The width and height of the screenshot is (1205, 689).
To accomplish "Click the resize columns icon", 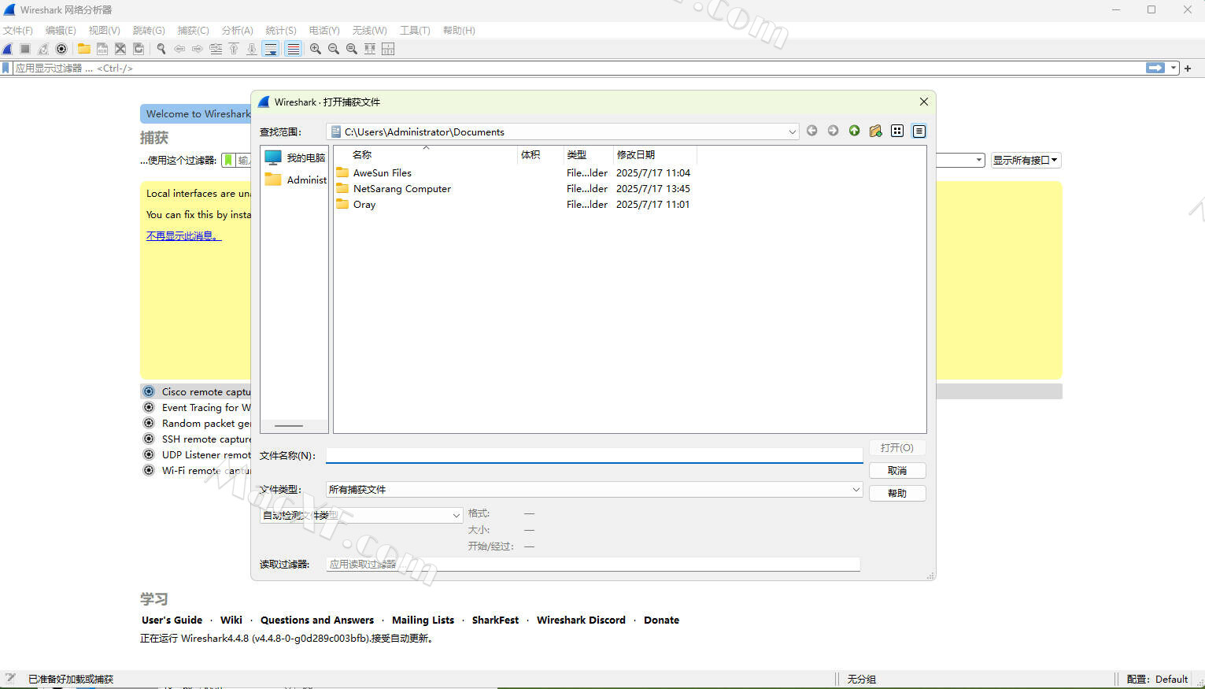I will coord(370,49).
